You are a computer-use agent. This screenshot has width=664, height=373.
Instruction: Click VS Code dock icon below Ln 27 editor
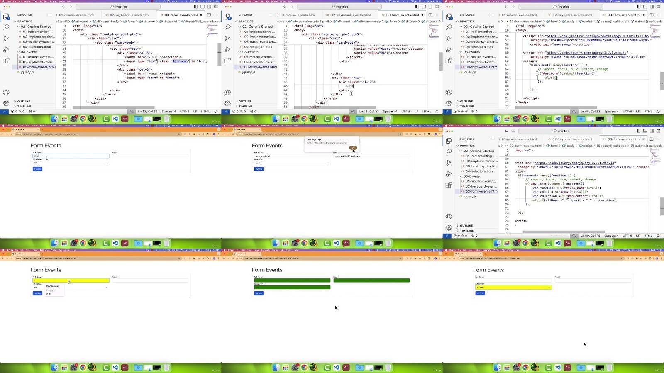coord(115,119)
